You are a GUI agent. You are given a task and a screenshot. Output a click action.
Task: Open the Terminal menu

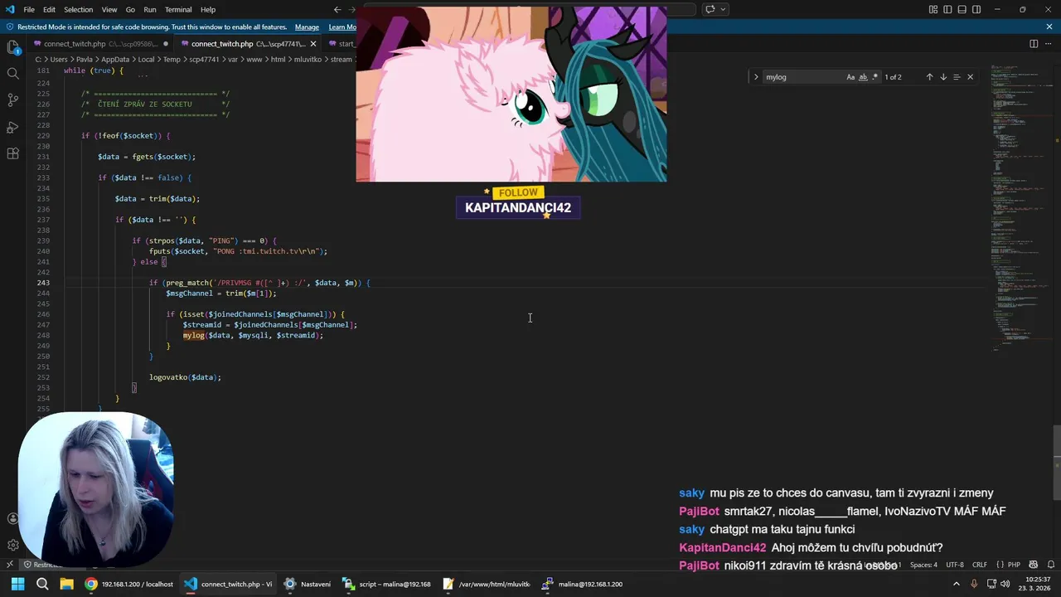pyautogui.click(x=178, y=9)
